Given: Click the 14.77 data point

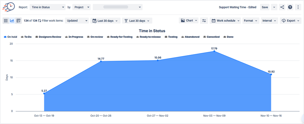Looking at the screenshot, I should (101, 62).
